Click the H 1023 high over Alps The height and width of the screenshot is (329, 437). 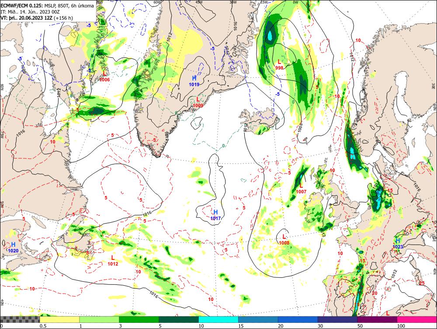(x=398, y=244)
